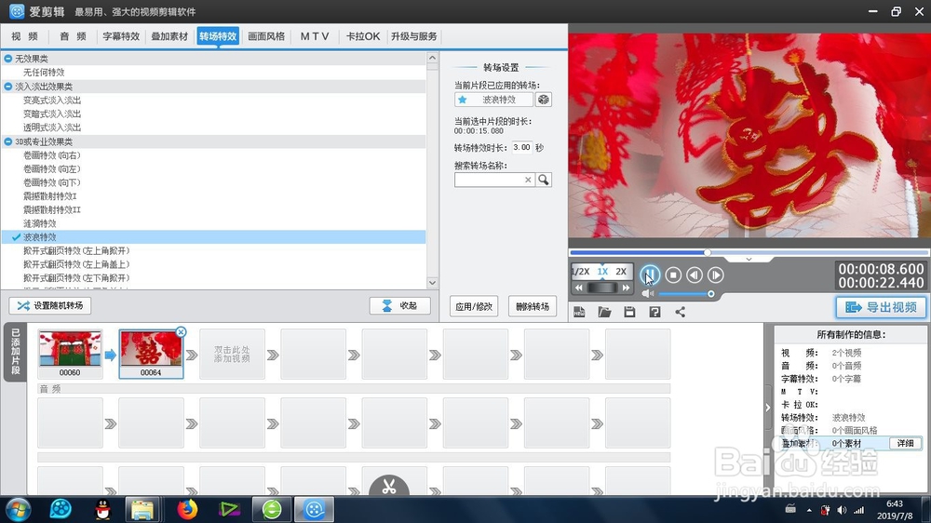Open the 升级与服务 tab

tap(414, 36)
